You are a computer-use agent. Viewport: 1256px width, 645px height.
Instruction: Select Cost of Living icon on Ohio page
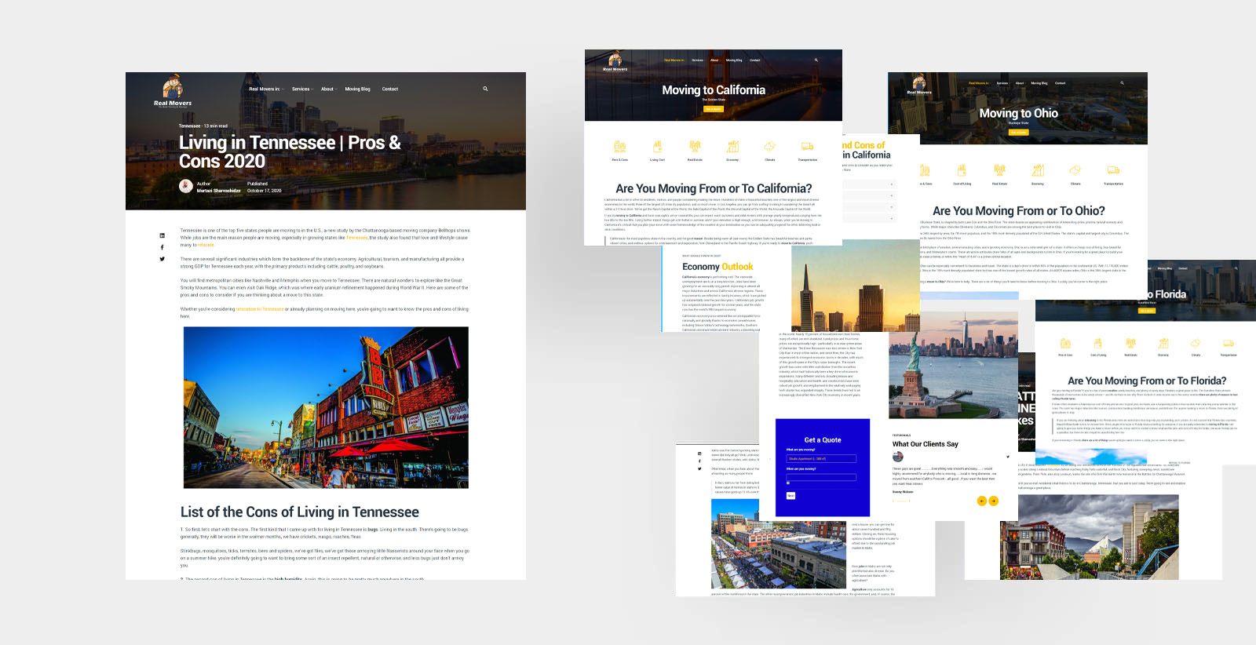tap(962, 170)
